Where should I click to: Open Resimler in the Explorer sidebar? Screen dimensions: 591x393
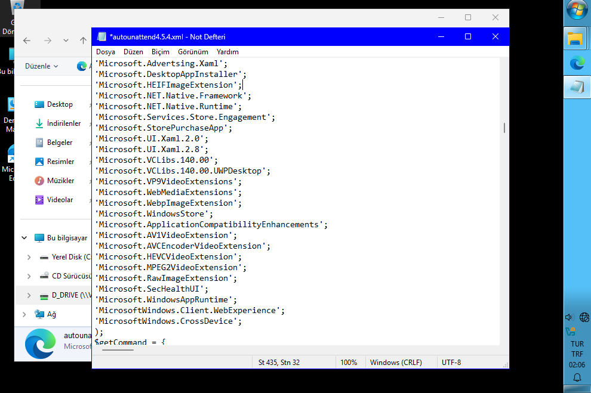coord(60,162)
